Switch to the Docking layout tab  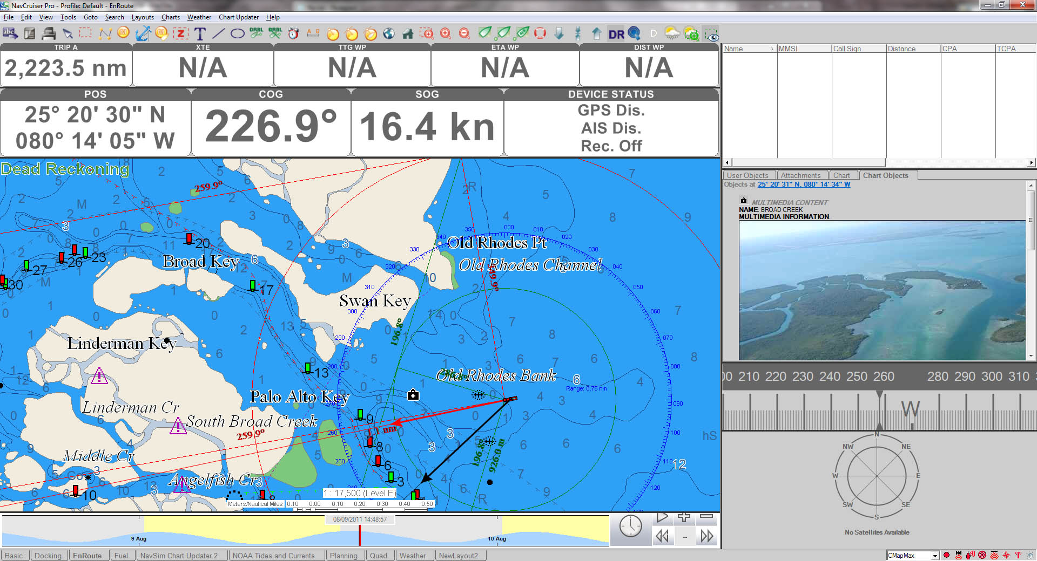click(x=48, y=556)
